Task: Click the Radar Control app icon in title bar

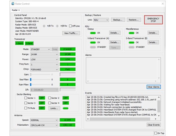Action: [x=13, y=4]
